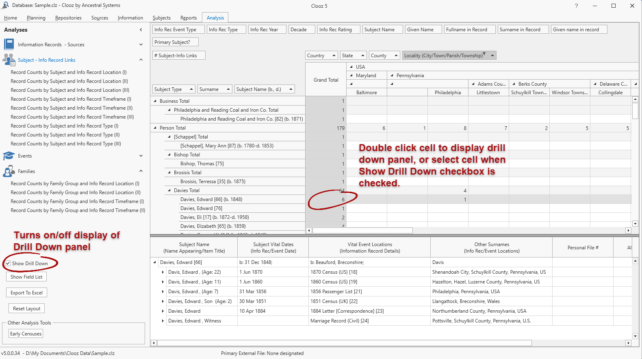Click the Information Records book icon
The image size is (642, 359).
pyautogui.click(x=9, y=44)
